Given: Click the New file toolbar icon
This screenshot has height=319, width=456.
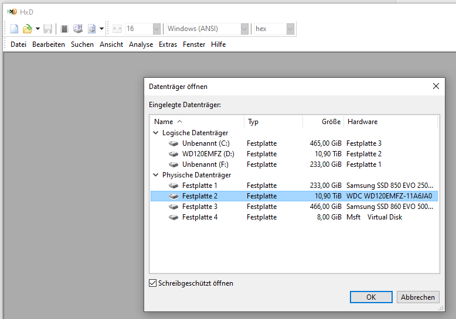Looking at the screenshot, I should click(14, 29).
